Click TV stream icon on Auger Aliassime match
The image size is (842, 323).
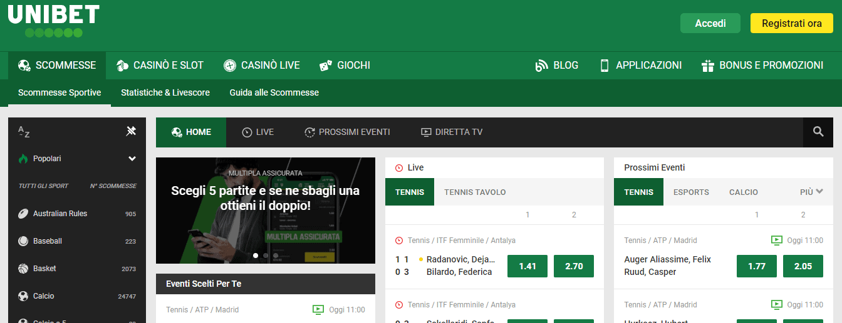tap(776, 241)
